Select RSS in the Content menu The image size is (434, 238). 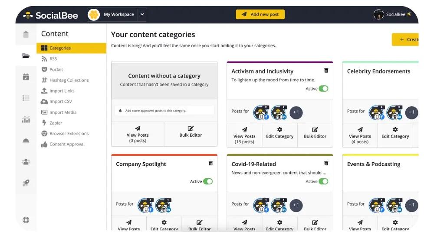pyautogui.click(x=53, y=59)
